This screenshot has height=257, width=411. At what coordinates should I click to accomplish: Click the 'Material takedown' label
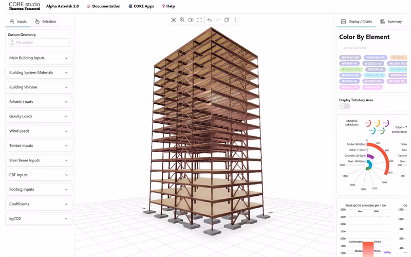(352, 123)
